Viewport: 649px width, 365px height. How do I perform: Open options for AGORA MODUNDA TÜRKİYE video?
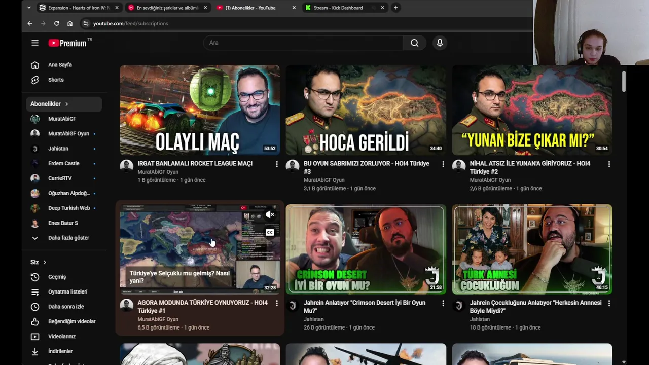(x=276, y=303)
